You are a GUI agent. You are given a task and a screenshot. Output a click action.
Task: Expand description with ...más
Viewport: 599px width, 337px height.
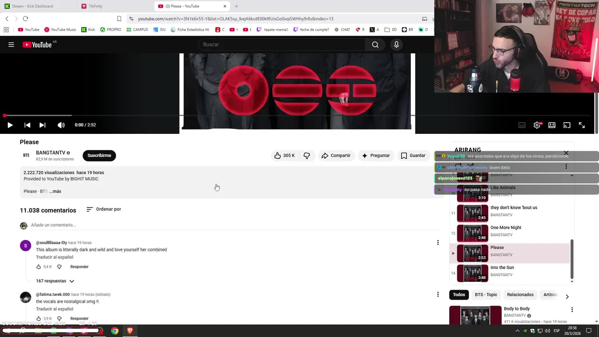pos(55,191)
